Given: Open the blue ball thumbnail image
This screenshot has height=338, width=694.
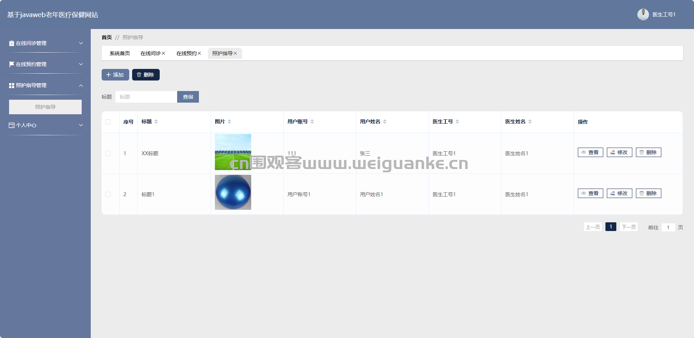Looking at the screenshot, I should [233, 192].
